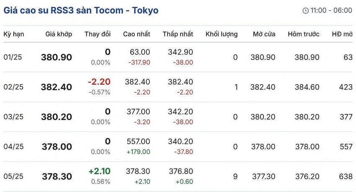Open the 02/25 contract term
This screenshot has width=356, height=192.
pyautogui.click(x=14, y=87)
